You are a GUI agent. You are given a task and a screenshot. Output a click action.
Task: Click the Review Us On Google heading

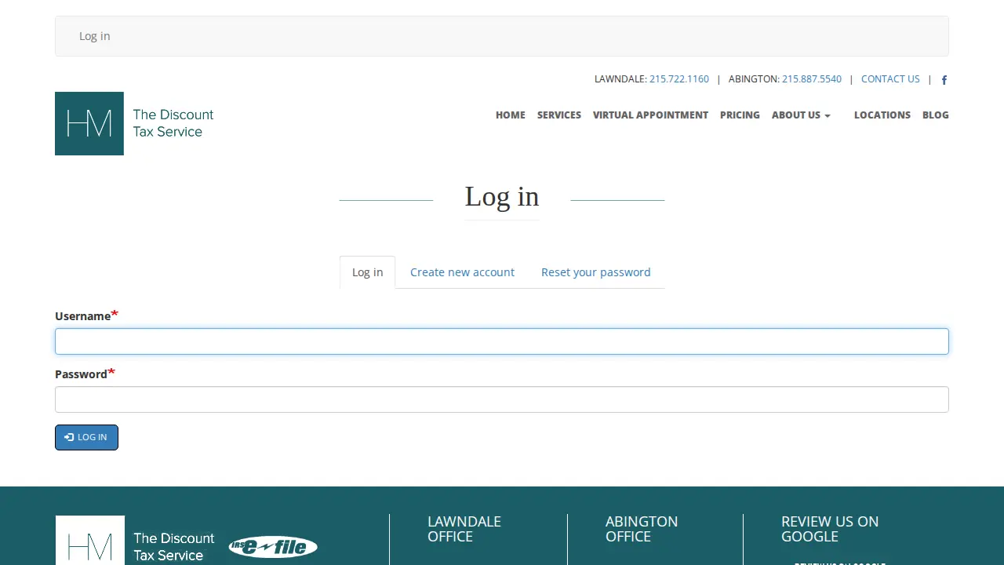[830, 529]
